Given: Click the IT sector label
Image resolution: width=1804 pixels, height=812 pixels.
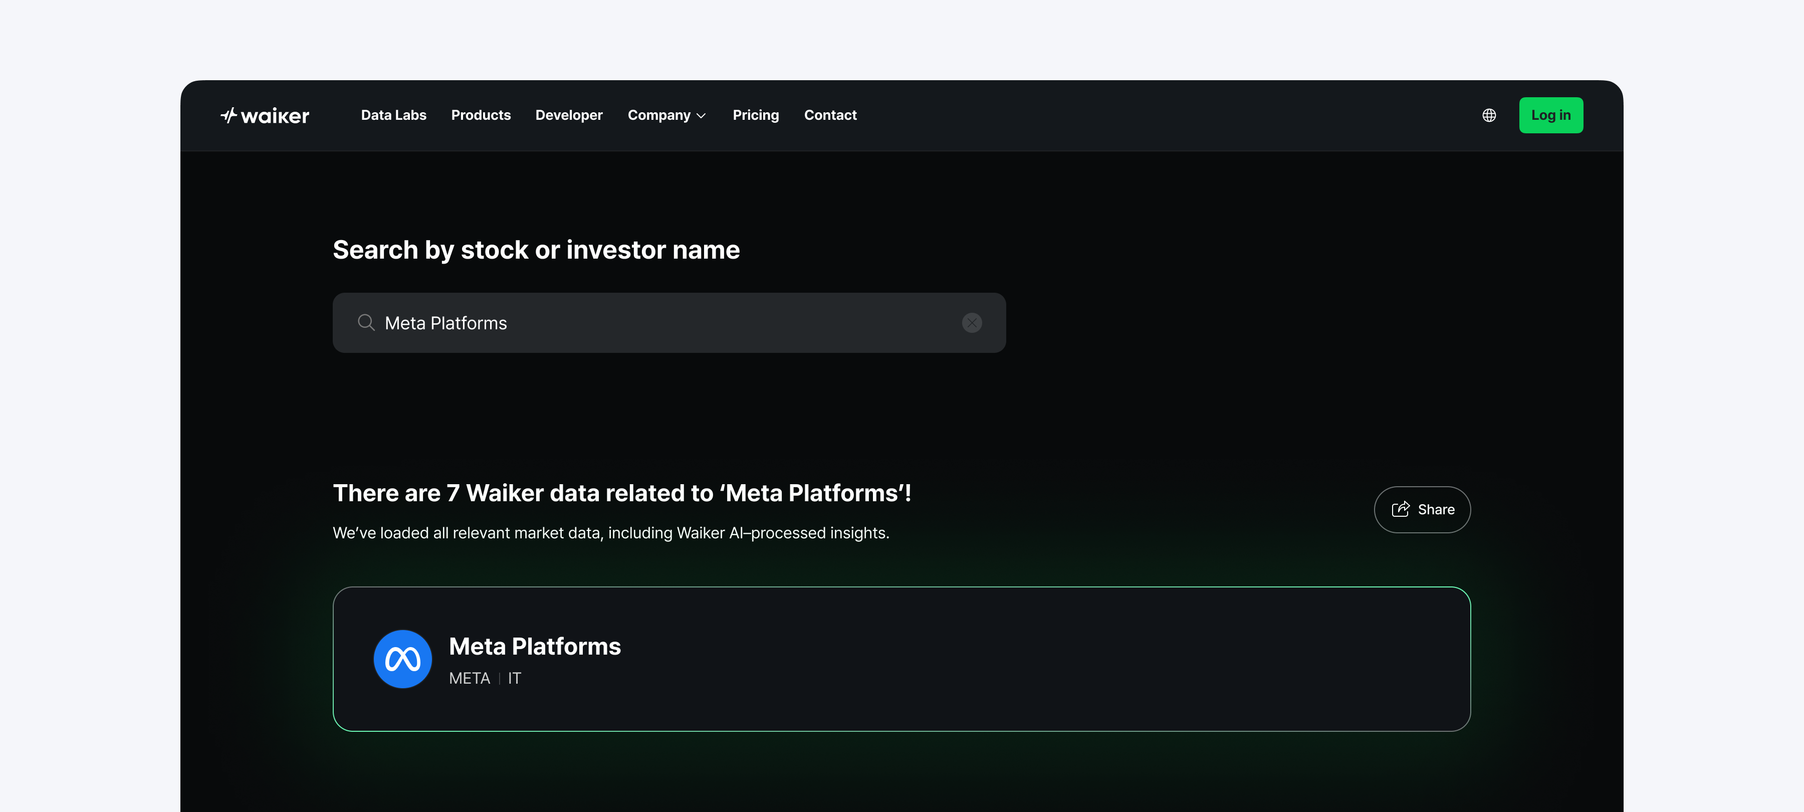Looking at the screenshot, I should 514,678.
